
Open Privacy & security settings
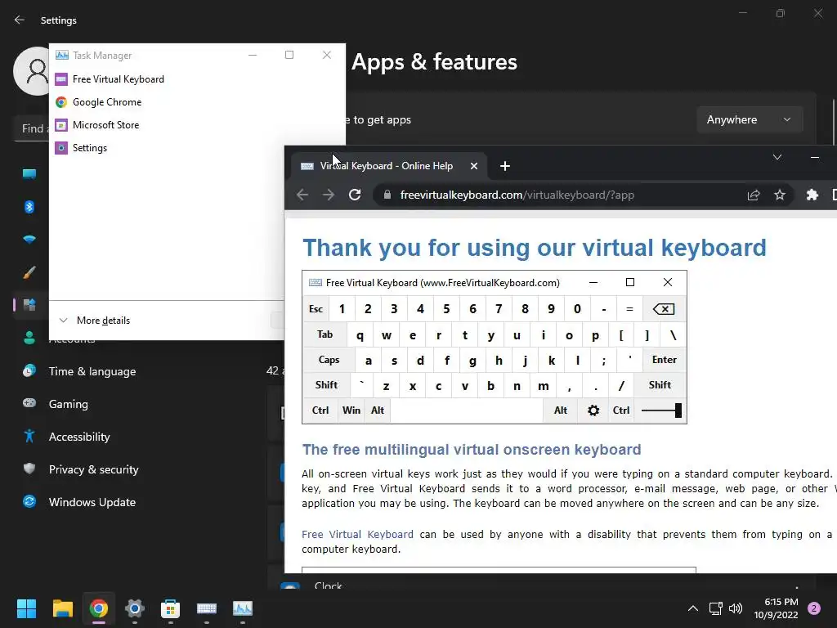point(94,469)
